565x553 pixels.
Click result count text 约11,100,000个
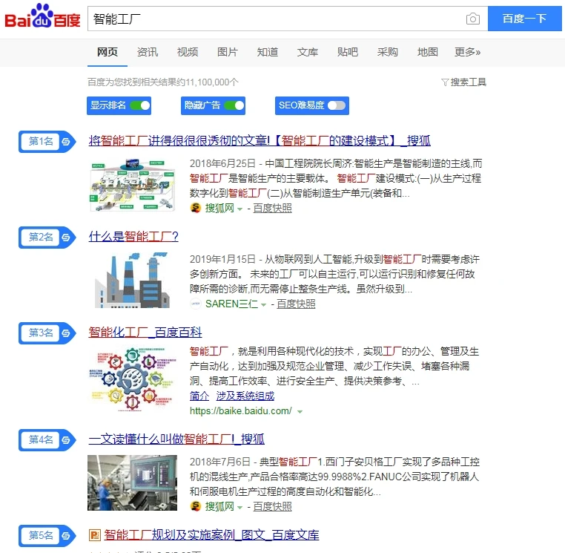[x=208, y=82]
